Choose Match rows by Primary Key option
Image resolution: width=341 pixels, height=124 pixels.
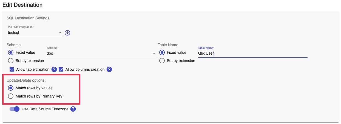(11, 96)
